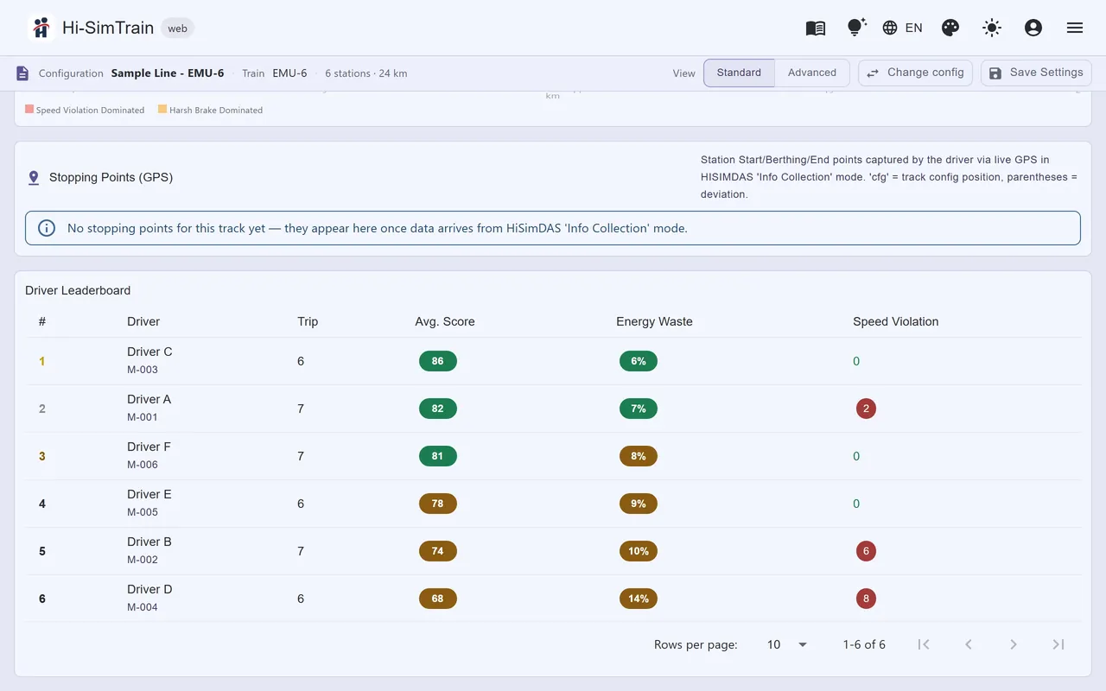
Task: Click the Trip column header
Action: point(308,321)
